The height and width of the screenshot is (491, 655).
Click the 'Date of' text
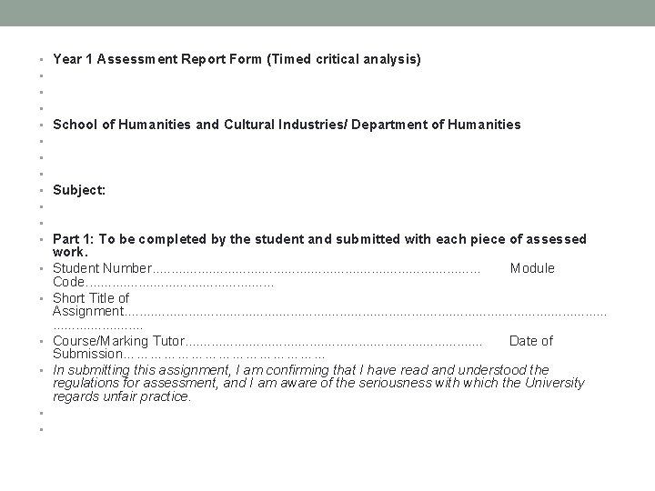(530, 341)
